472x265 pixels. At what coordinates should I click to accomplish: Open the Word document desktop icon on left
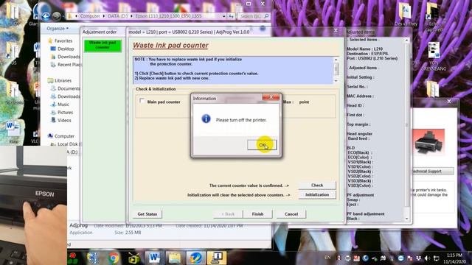click(13, 131)
